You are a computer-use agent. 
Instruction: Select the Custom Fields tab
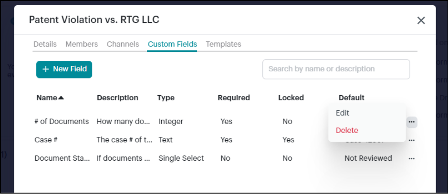coord(172,44)
